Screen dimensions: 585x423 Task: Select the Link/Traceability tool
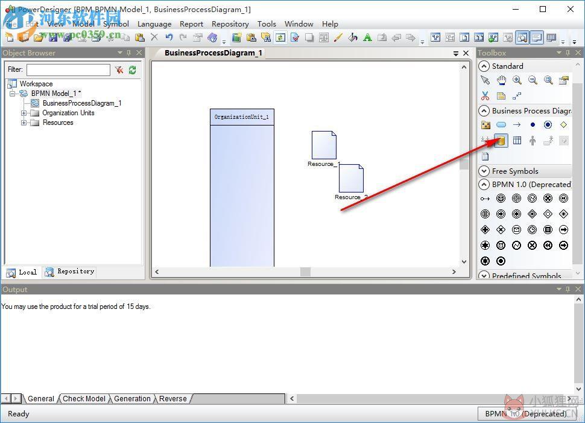pyautogui.click(x=517, y=95)
